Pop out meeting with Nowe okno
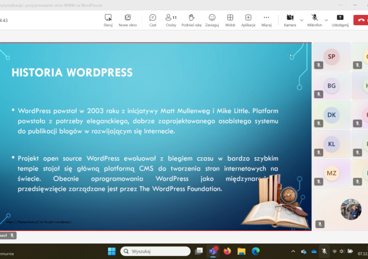The height and width of the screenshot is (259, 368). (x=128, y=20)
